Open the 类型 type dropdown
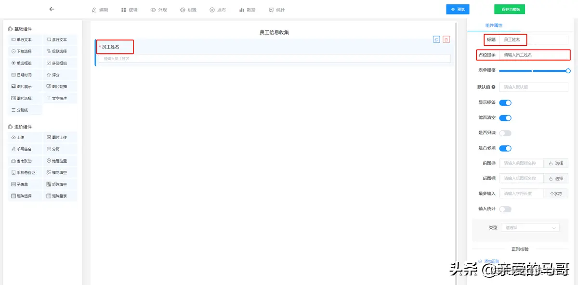Viewport: 578px width, 285px height. 530,227
